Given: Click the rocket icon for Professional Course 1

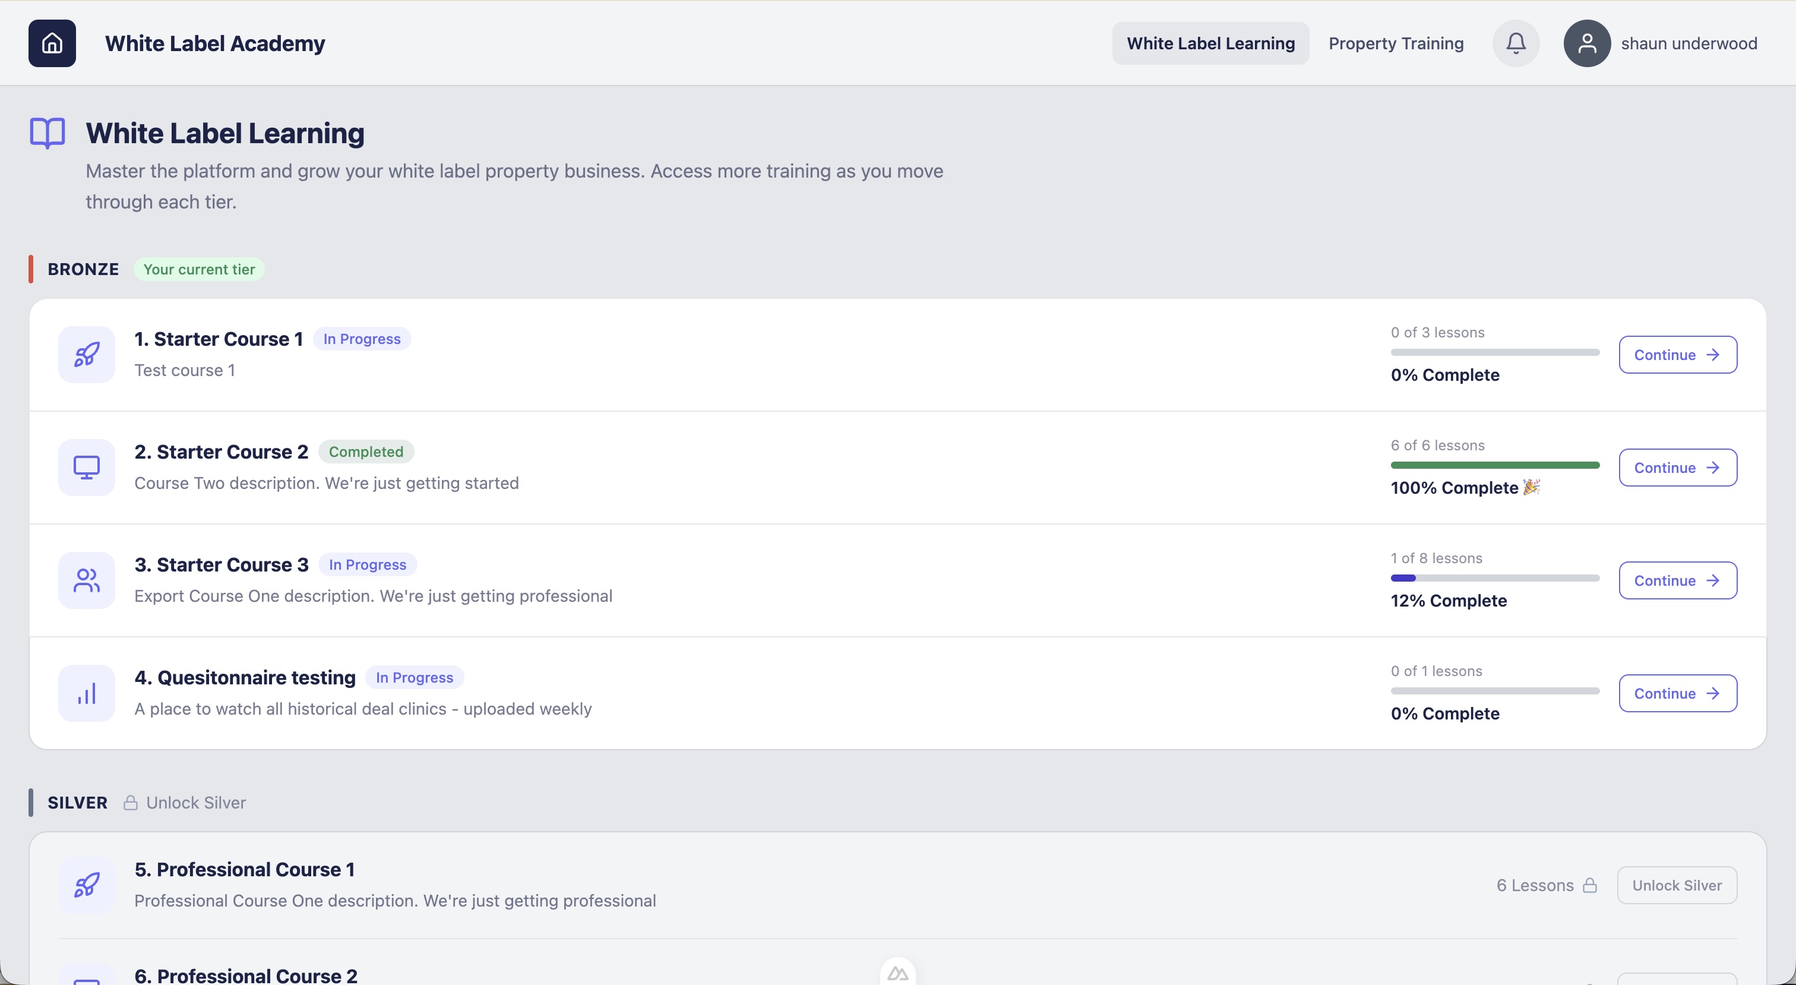Looking at the screenshot, I should click(87, 885).
